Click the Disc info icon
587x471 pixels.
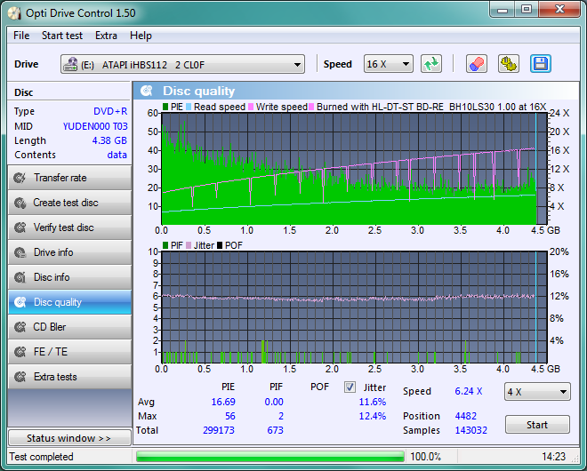point(20,277)
